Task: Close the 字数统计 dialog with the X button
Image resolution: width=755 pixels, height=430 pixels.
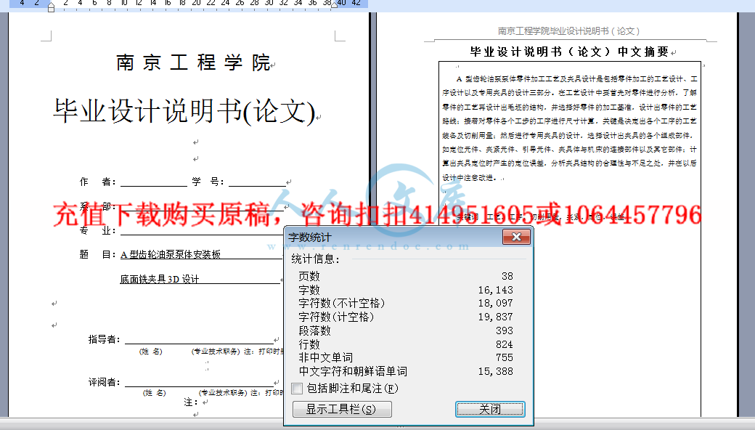Action: [x=517, y=237]
